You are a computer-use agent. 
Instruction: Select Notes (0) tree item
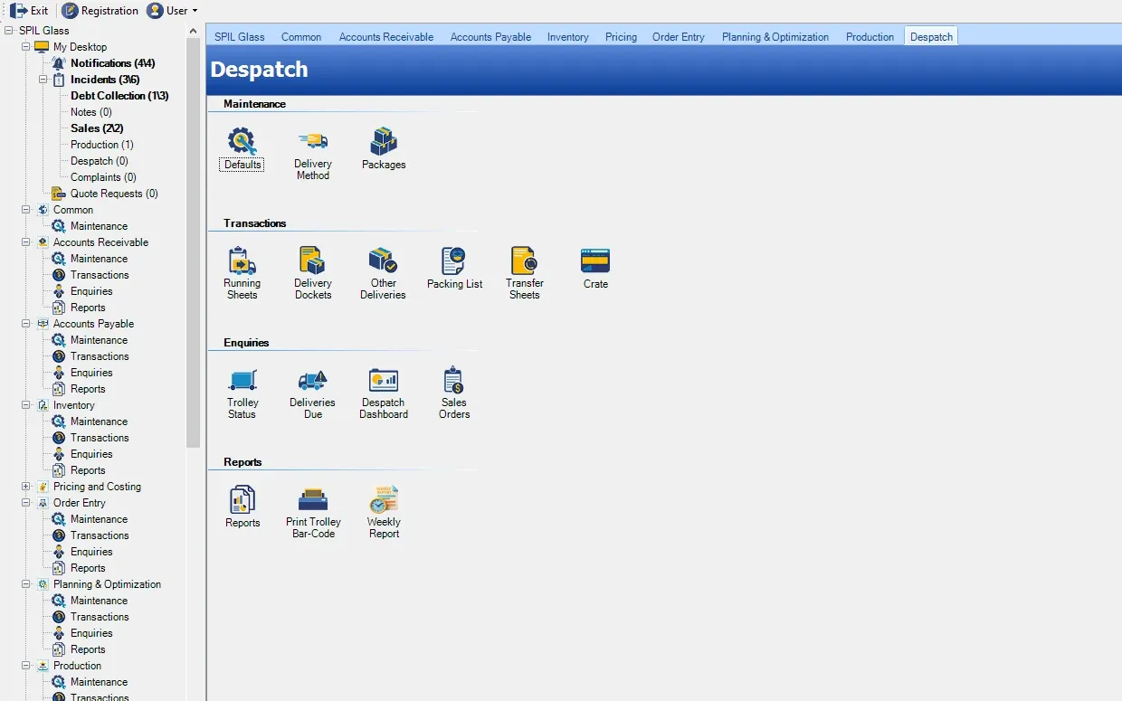[x=91, y=112]
